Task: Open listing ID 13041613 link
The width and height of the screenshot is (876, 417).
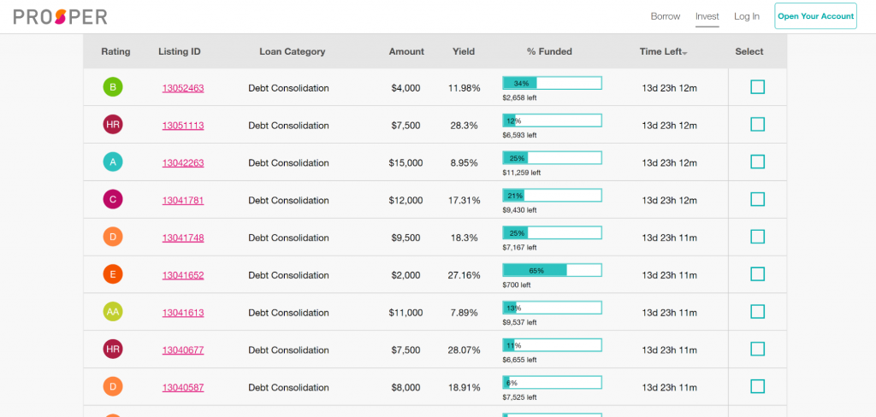Action: pos(183,313)
